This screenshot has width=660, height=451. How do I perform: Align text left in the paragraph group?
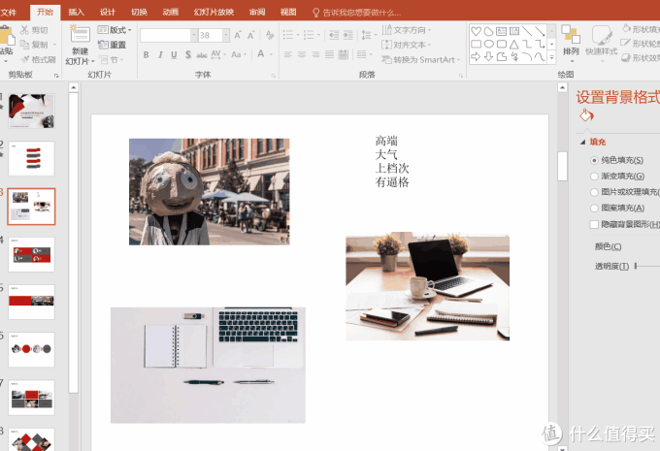pos(288,54)
